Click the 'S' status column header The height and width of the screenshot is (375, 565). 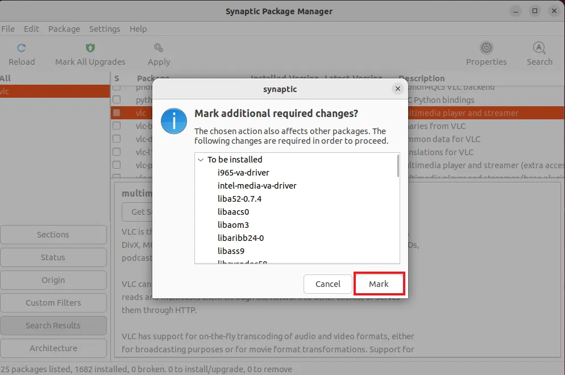(x=117, y=78)
